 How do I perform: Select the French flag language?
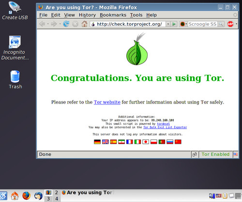(x=130, y=142)
